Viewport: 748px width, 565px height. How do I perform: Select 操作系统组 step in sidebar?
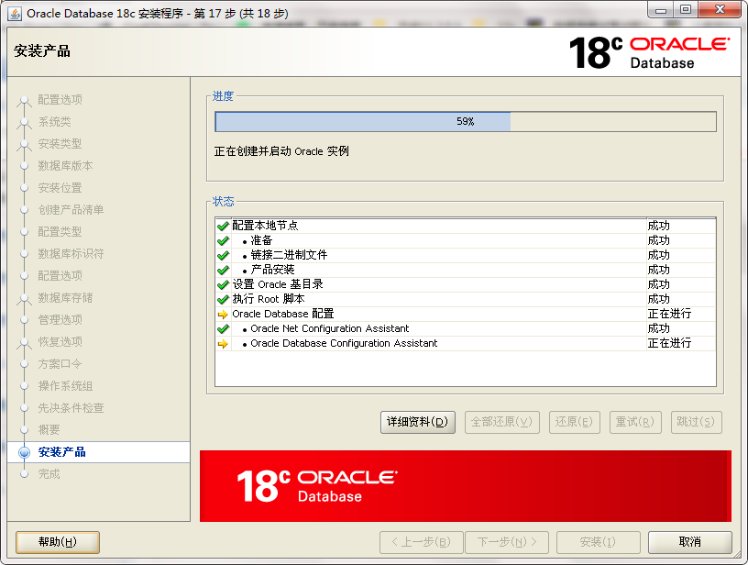65,385
